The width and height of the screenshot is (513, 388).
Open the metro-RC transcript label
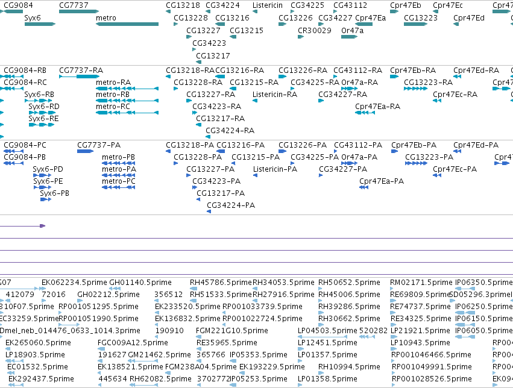[113, 107]
